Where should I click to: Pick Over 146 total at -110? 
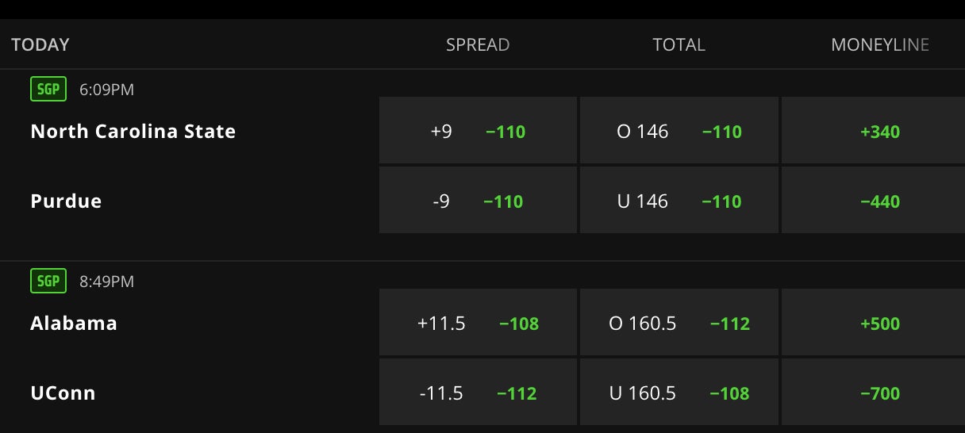679,131
